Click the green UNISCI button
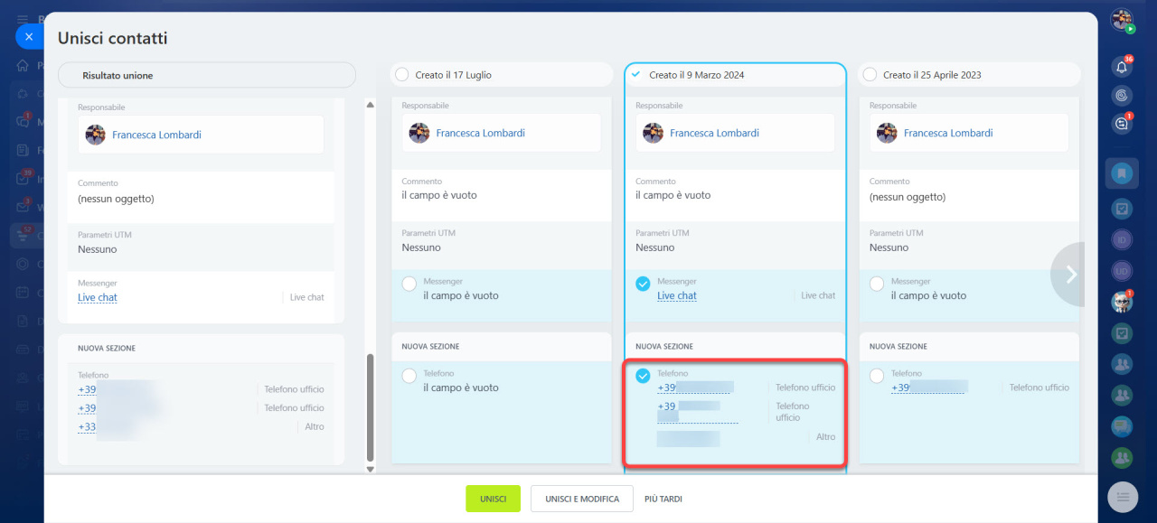Image resolution: width=1157 pixels, height=523 pixels. [x=494, y=499]
